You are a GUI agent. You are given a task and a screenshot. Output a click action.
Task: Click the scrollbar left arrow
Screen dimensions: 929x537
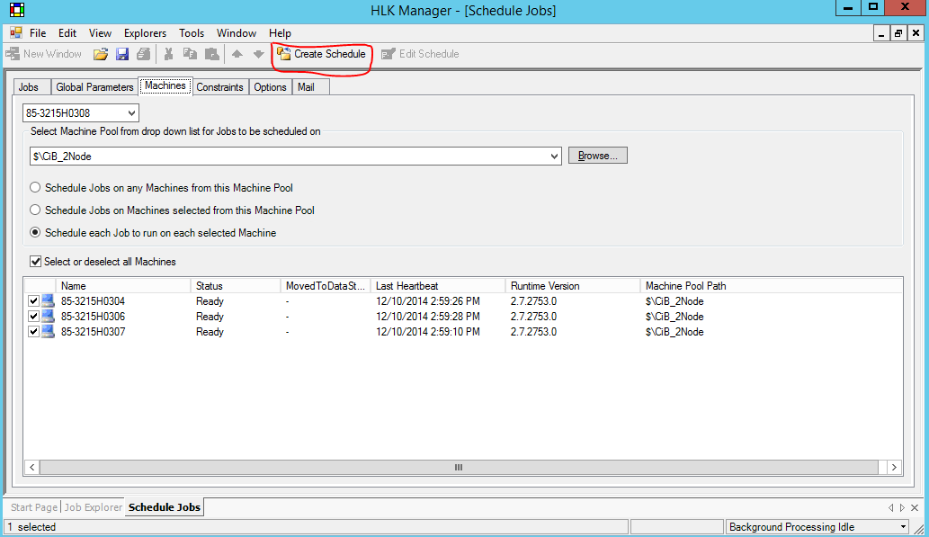pyautogui.click(x=32, y=467)
